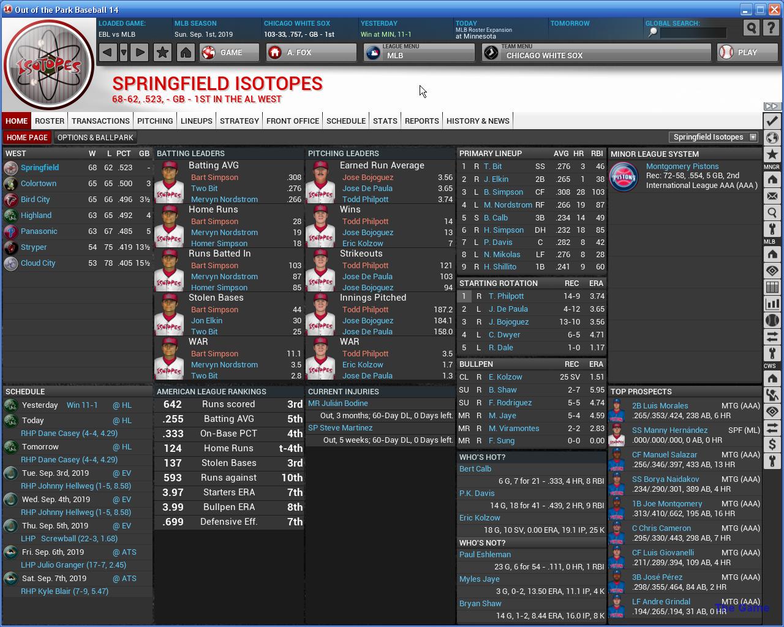Click the diamond icon under the MLB section
This screenshot has height=627, width=784.
pos(772,271)
